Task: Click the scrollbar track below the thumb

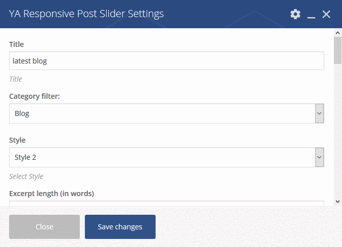Action: tap(337, 131)
